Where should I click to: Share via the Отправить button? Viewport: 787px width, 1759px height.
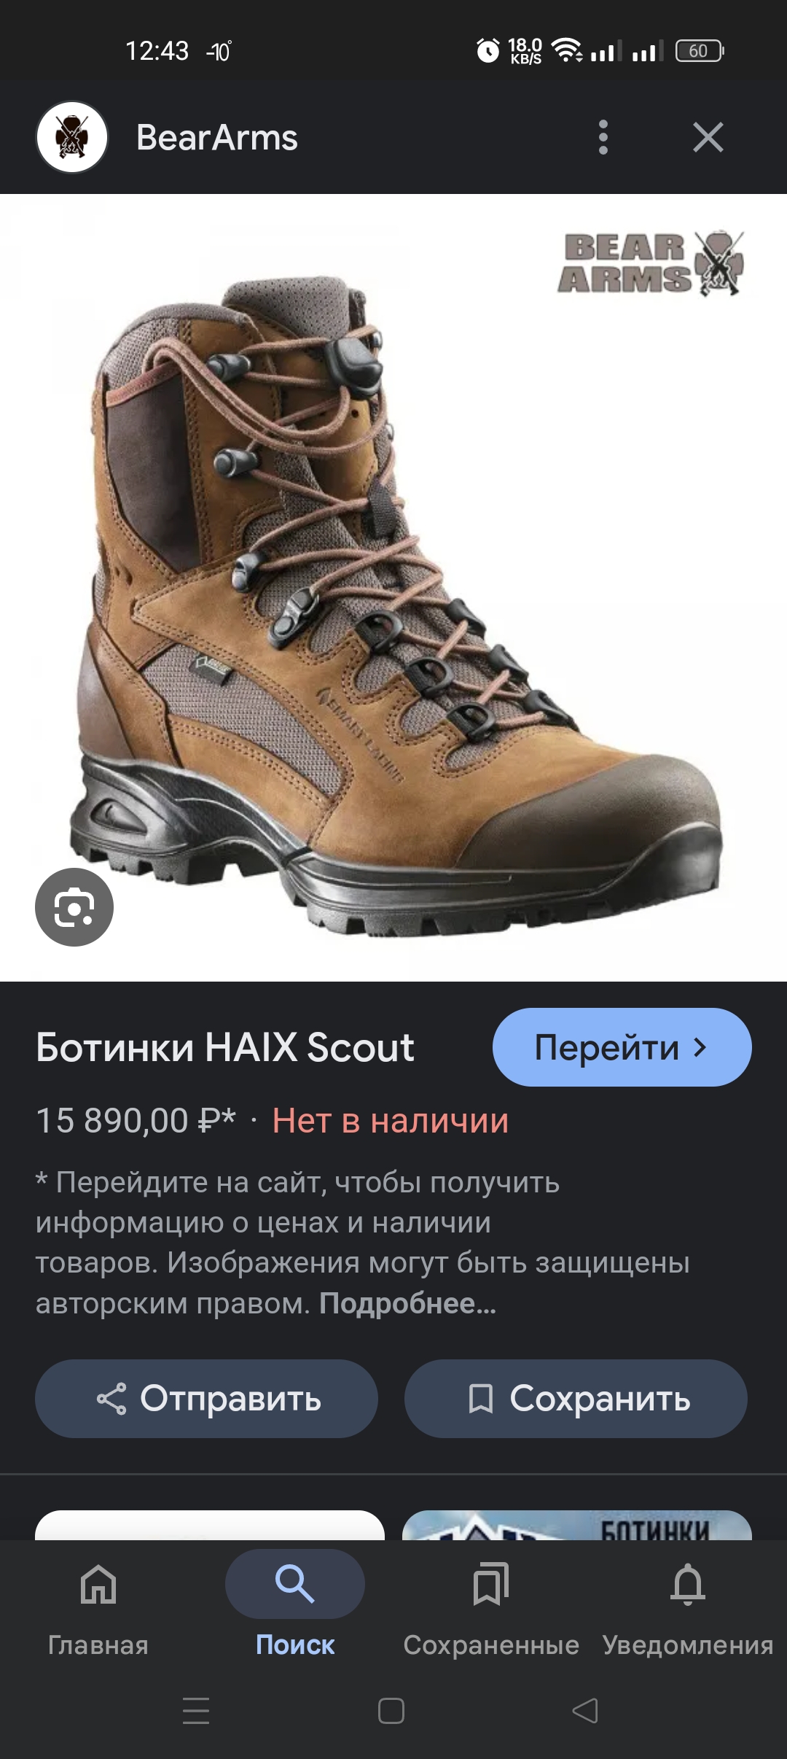click(x=206, y=1399)
